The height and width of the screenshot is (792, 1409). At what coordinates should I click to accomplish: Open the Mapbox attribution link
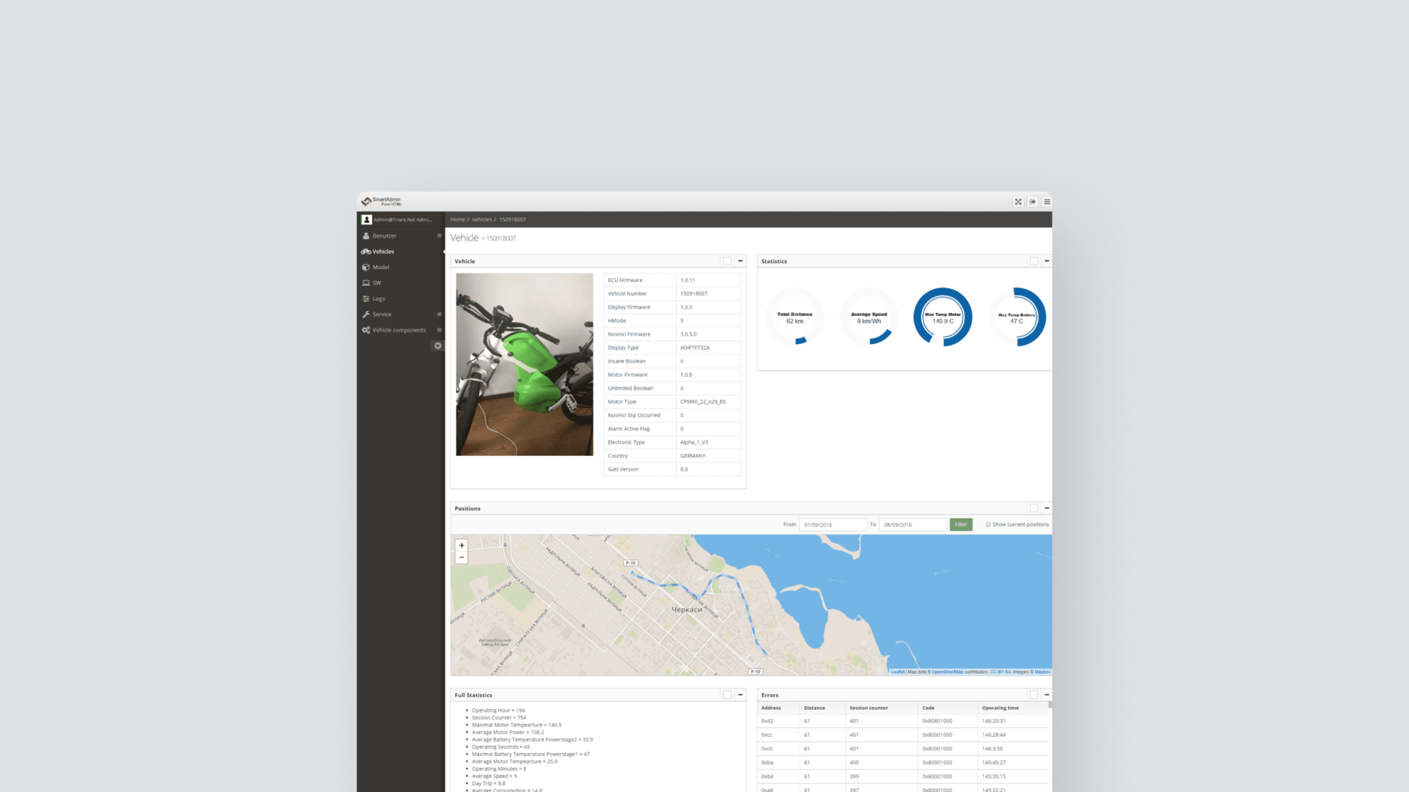pyautogui.click(x=1043, y=672)
